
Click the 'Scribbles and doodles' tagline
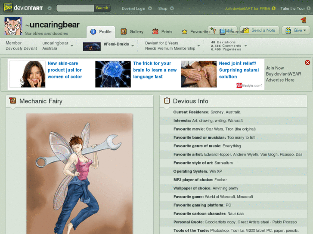point(46,33)
